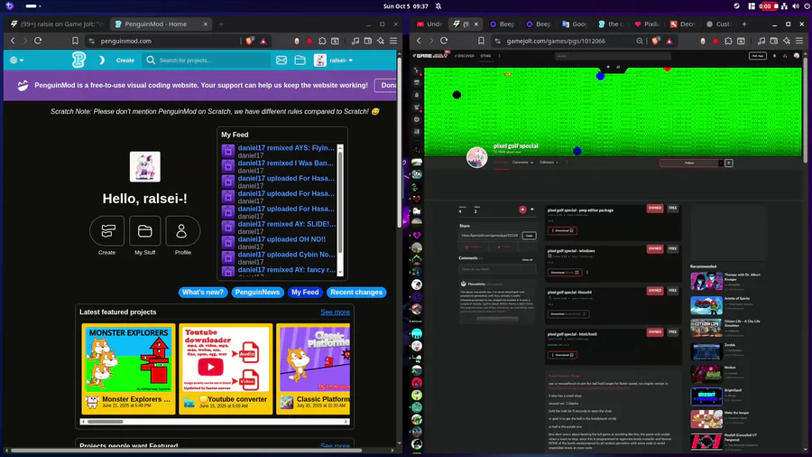Open Store in Game Jolt navigation
The height and width of the screenshot is (457, 812).
click(485, 56)
